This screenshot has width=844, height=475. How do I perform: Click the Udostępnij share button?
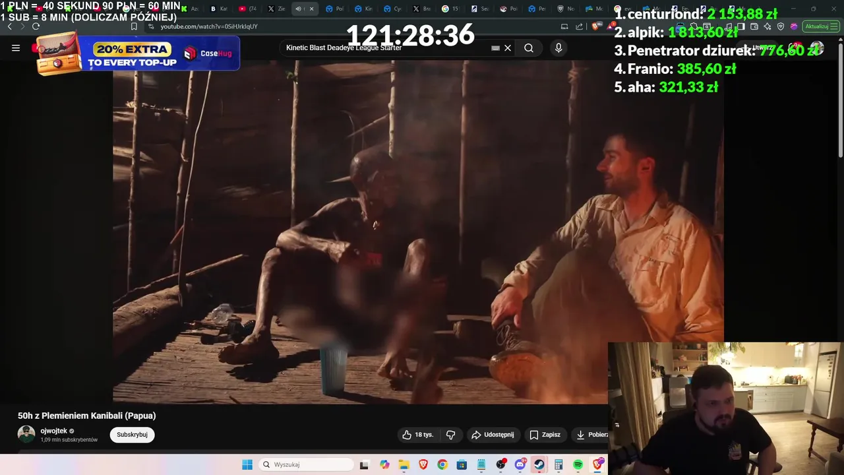[493, 435]
